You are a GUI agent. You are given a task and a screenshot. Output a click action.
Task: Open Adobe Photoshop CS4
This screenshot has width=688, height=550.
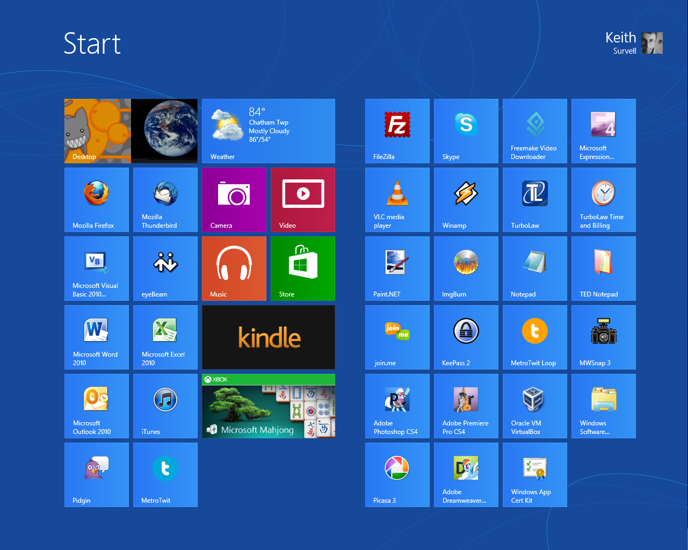point(397,406)
